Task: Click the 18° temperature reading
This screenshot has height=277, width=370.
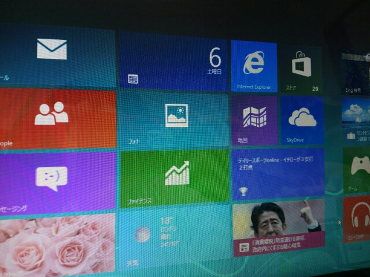Action: 166,221
